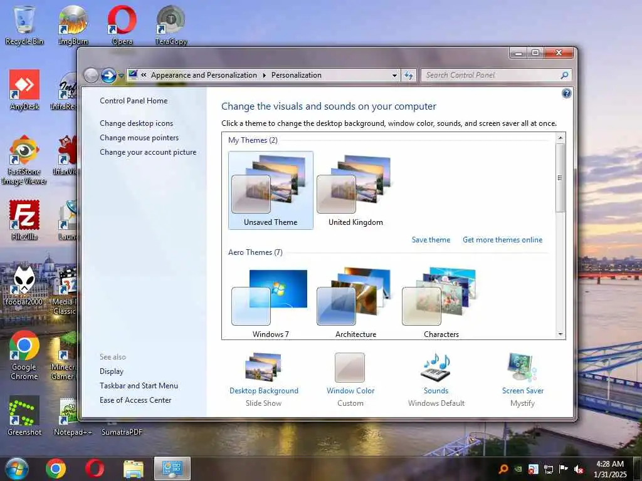Click the theme list scroll down arrow
The width and height of the screenshot is (642, 481).
point(560,334)
